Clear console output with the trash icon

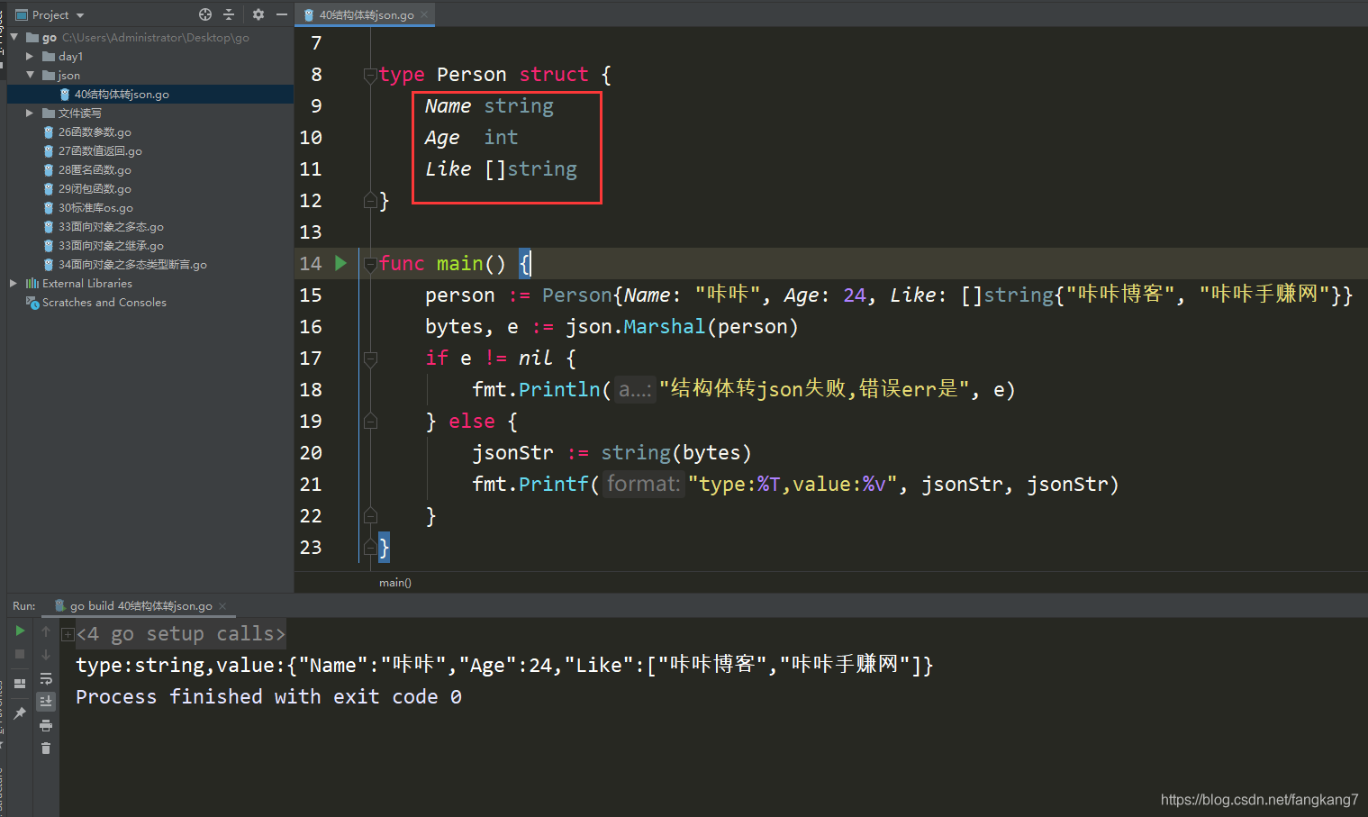(46, 749)
